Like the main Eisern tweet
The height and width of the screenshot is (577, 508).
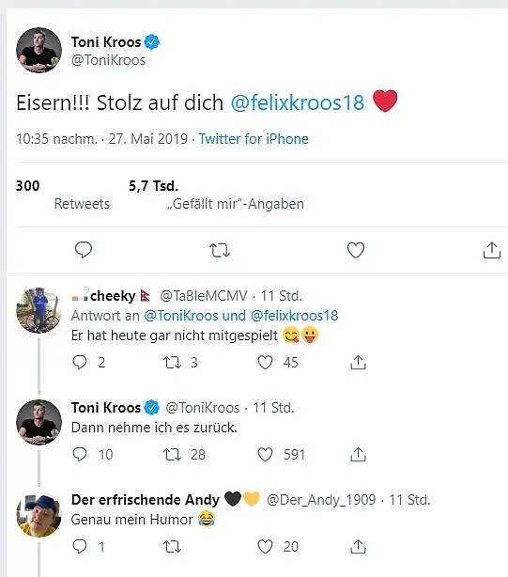pos(356,250)
